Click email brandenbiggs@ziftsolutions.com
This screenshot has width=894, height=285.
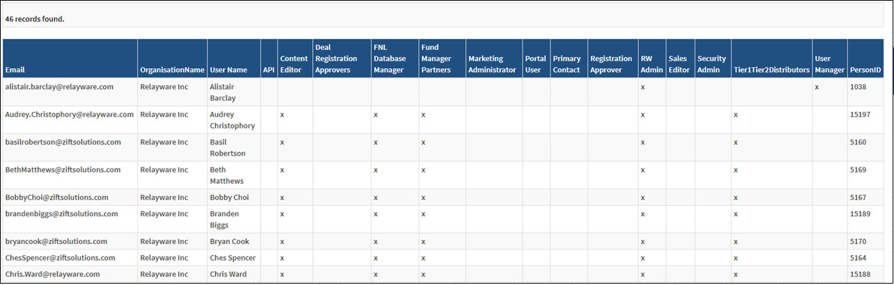point(61,214)
